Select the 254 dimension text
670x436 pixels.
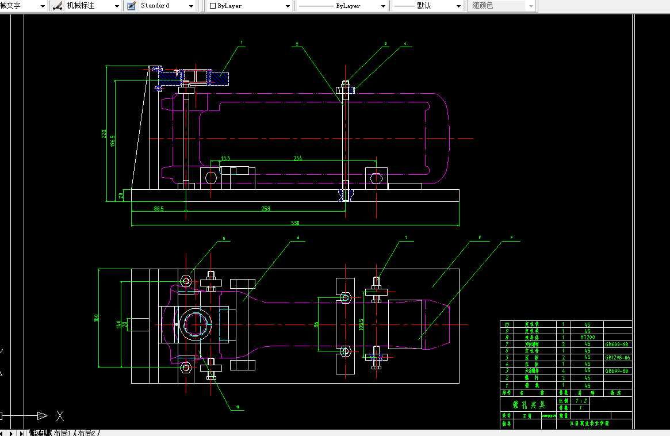coord(298,158)
